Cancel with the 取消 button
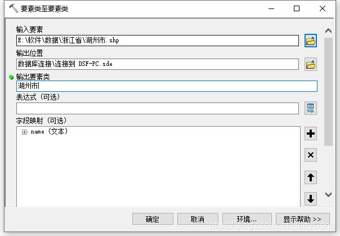This screenshot has width=340, height=236. tap(198, 219)
